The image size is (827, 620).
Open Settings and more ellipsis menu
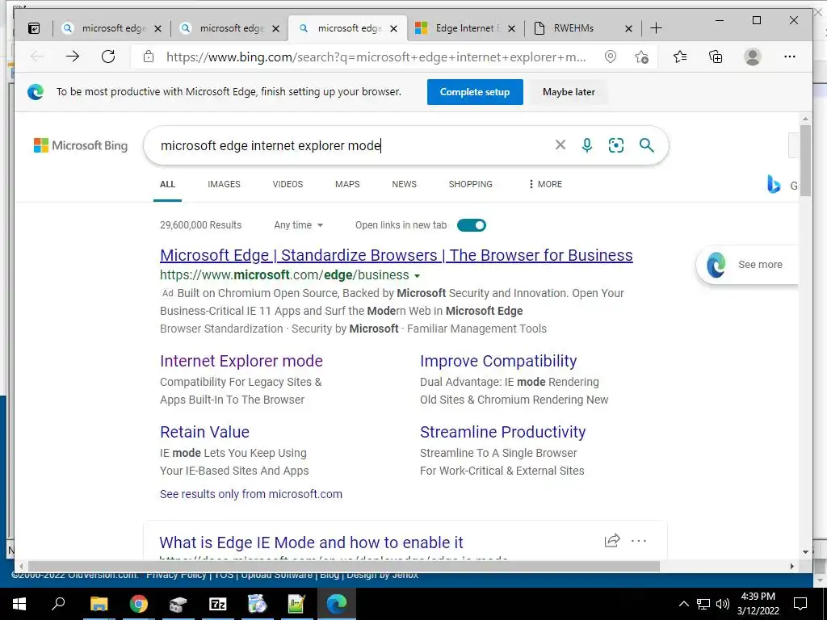(790, 57)
